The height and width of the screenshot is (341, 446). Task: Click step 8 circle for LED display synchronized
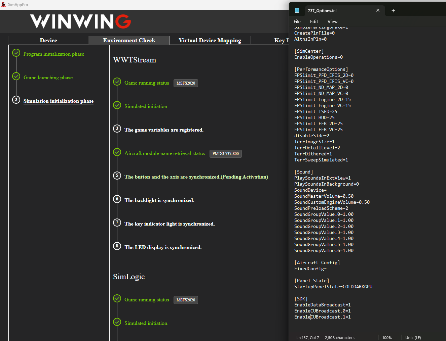[117, 246]
